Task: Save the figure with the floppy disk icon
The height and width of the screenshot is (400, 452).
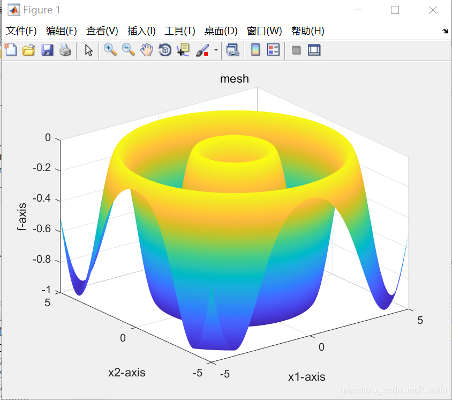Action: coord(47,50)
